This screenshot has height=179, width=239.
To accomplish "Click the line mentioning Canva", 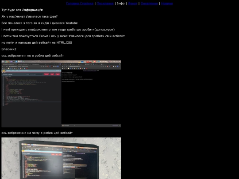I will [63, 36].
